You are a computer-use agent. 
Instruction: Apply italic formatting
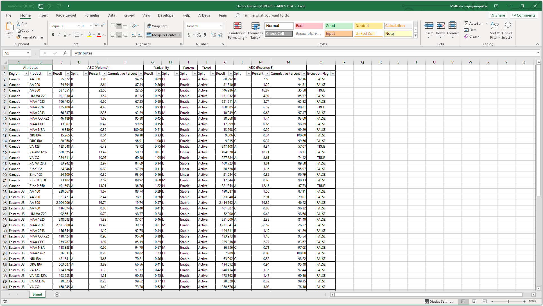tap(59, 35)
